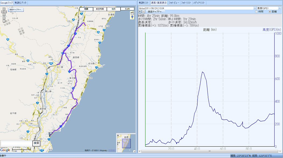Click the 高度(GPS)(m) axis label
The height and width of the screenshot is (158, 283).
point(272,29)
